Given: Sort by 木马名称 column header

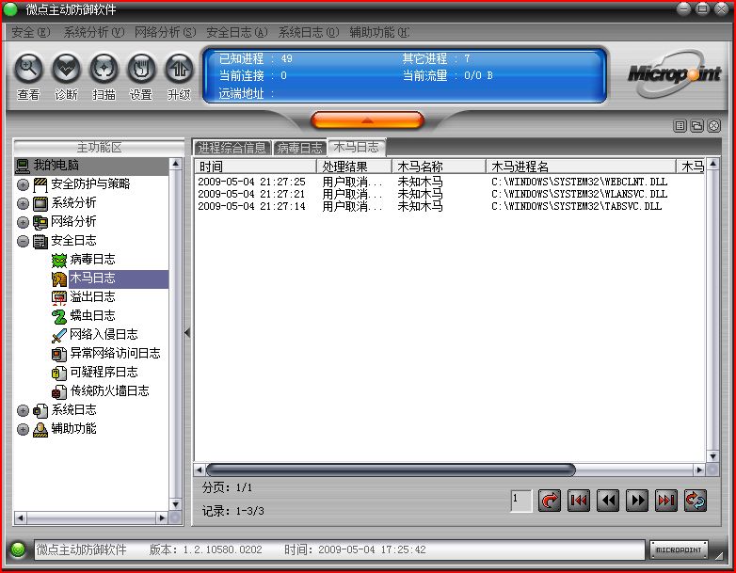Looking at the screenshot, I should click(x=439, y=167).
